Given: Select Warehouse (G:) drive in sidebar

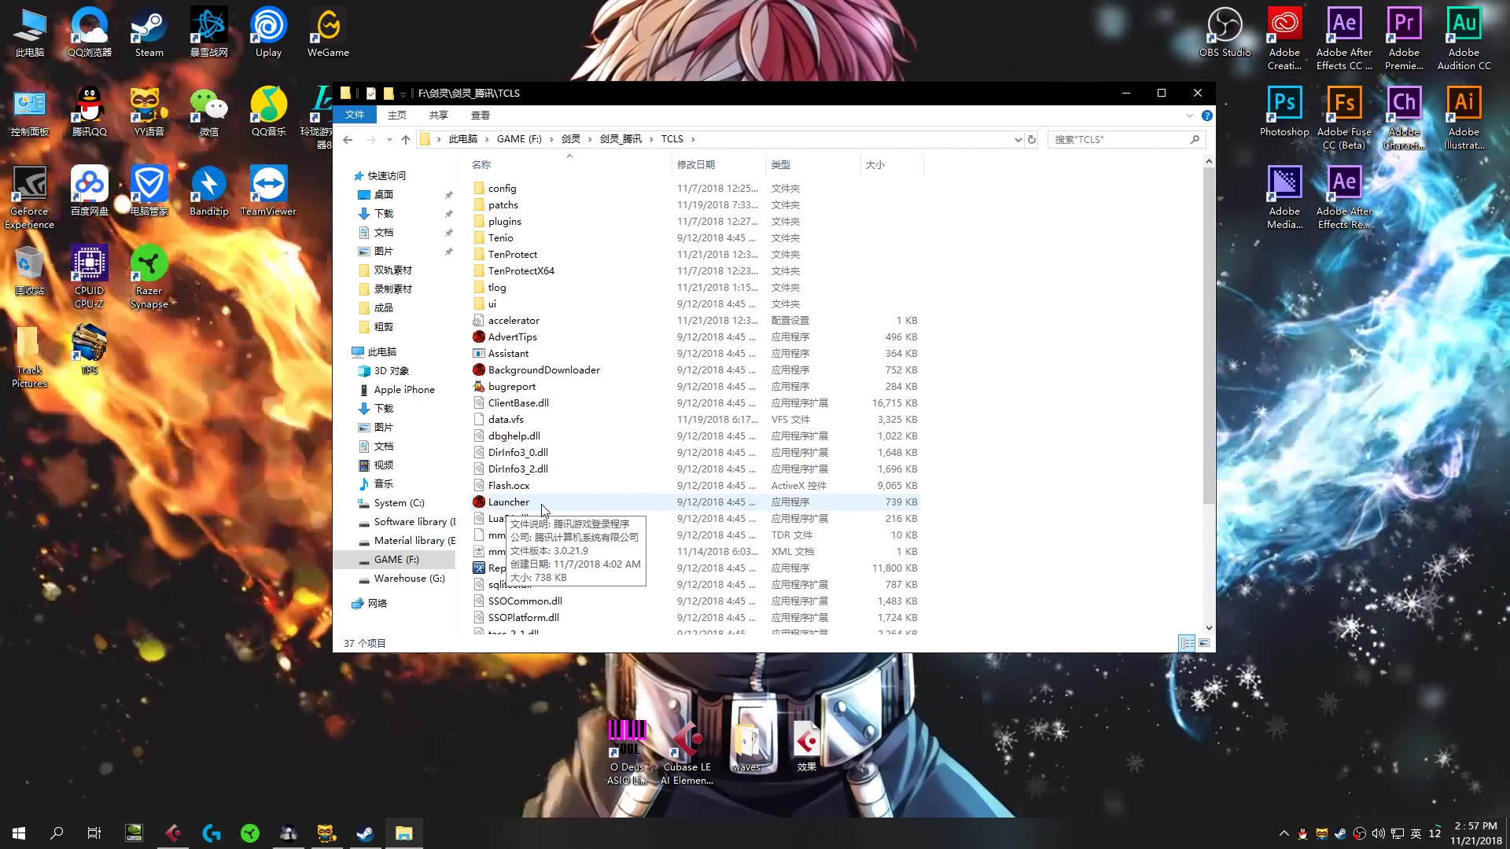Looking at the screenshot, I should [409, 578].
